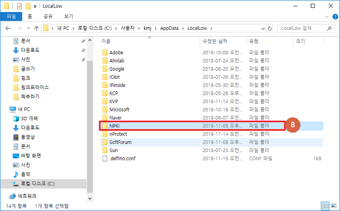This screenshot has width=340, height=211.
Task: Expand the Customize Quick Access Toolbar dropdown
Action: [35, 6]
